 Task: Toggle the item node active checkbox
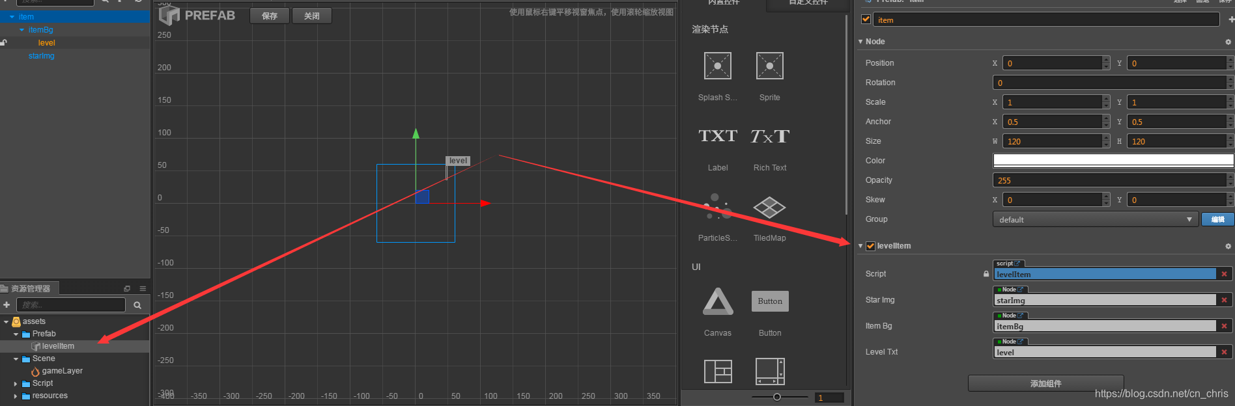[x=866, y=20]
